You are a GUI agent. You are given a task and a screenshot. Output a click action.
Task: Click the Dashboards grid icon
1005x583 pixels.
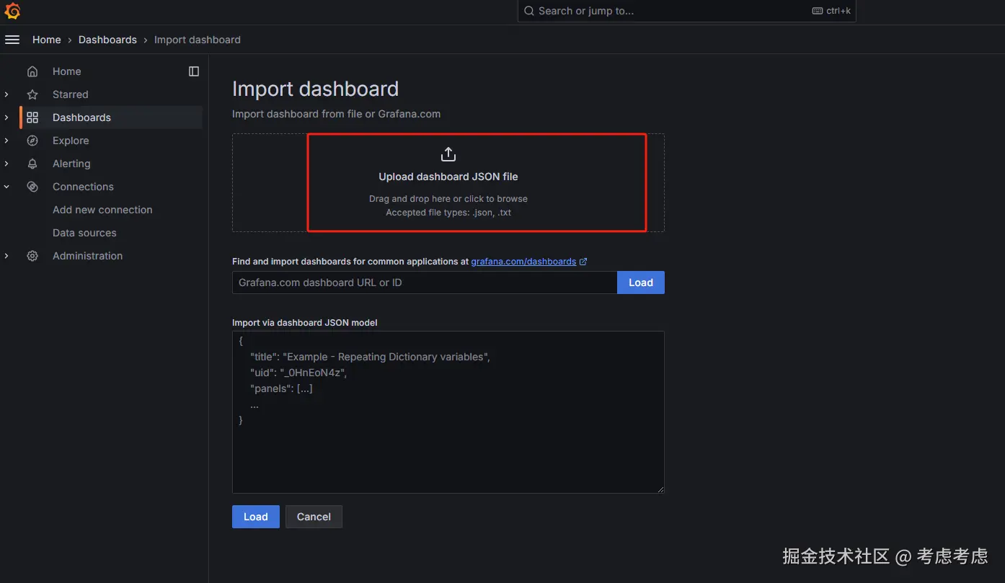pyautogui.click(x=32, y=117)
